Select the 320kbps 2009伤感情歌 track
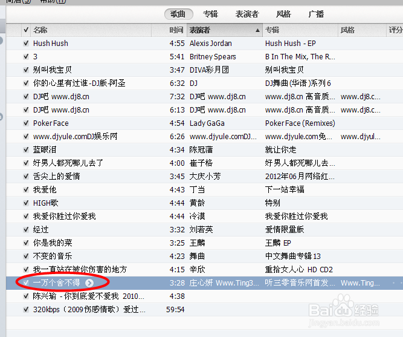Image resolution: width=403 pixels, height=337 pixels. (x=89, y=309)
